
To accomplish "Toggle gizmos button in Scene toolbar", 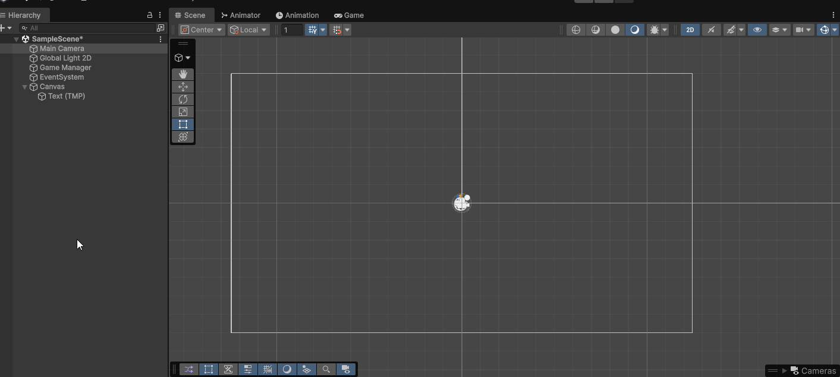I will 824,30.
